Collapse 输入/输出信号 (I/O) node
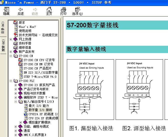 point(16,102)
